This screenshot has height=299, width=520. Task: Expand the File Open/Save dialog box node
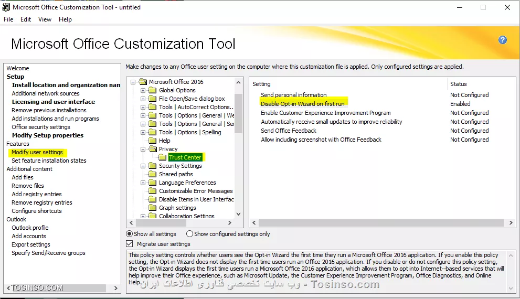[143, 99]
